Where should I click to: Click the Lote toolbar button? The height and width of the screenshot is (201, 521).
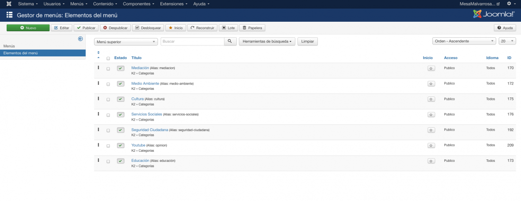coord(228,28)
